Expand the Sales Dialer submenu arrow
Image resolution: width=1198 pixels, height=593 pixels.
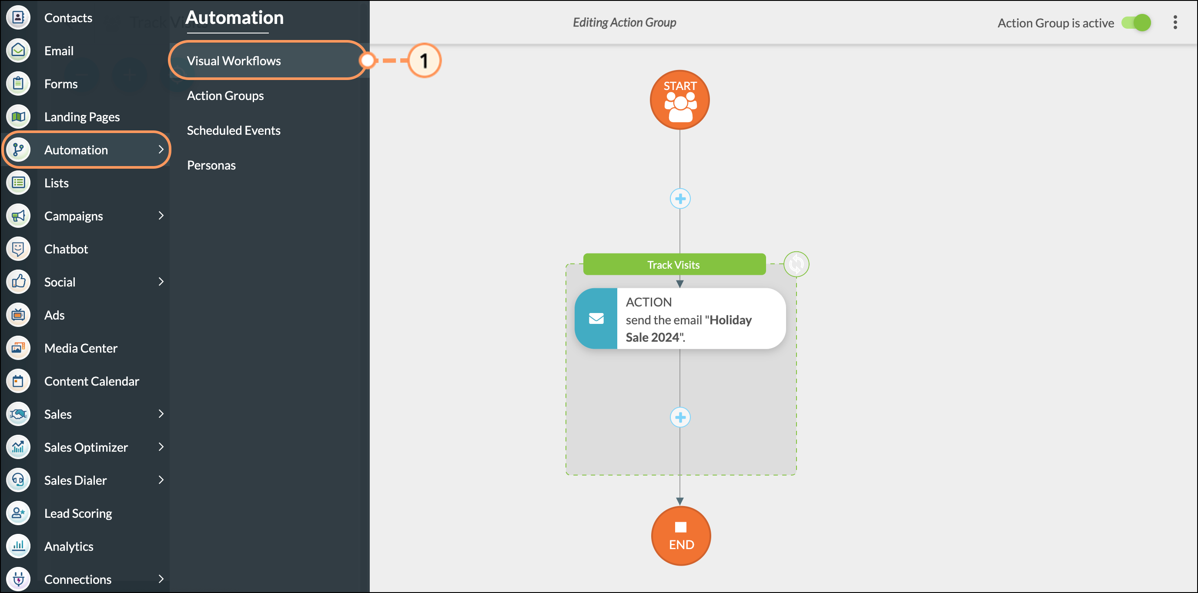(161, 480)
